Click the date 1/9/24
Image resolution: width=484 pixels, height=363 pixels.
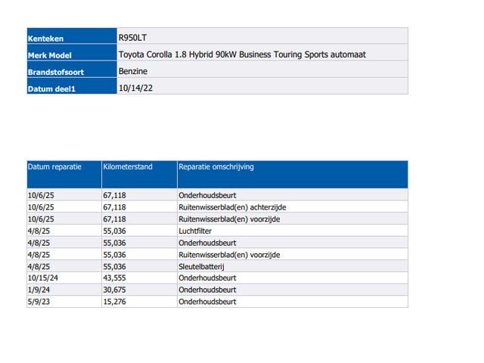click(x=39, y=290)
